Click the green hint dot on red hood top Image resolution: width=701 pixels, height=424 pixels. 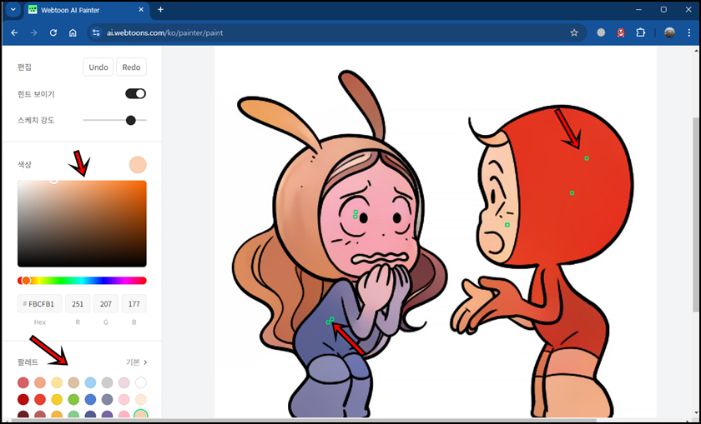pyautogui.click(x=587, y=158)
